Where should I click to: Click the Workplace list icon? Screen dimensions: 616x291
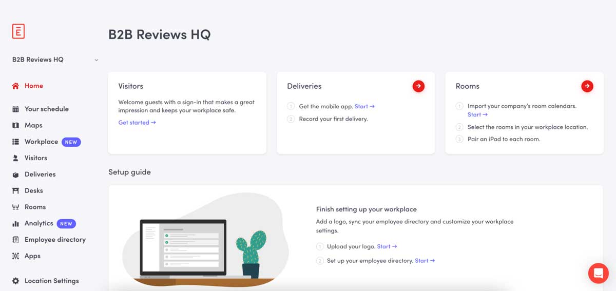15,142
